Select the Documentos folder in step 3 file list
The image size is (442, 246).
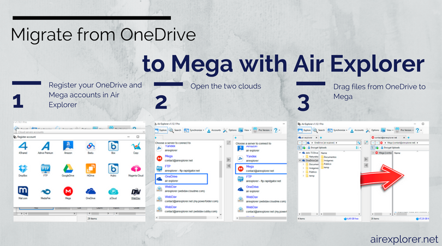(328, 157)
